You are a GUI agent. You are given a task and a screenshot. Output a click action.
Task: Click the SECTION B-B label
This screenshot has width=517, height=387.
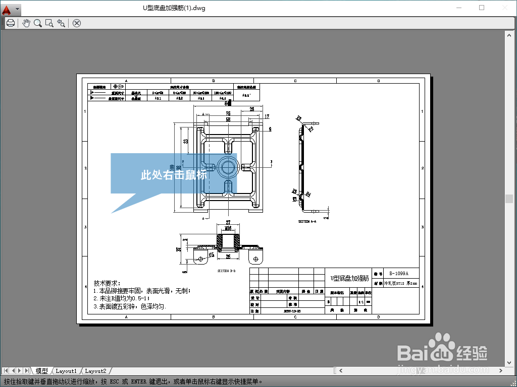click(x=226, y=271)
